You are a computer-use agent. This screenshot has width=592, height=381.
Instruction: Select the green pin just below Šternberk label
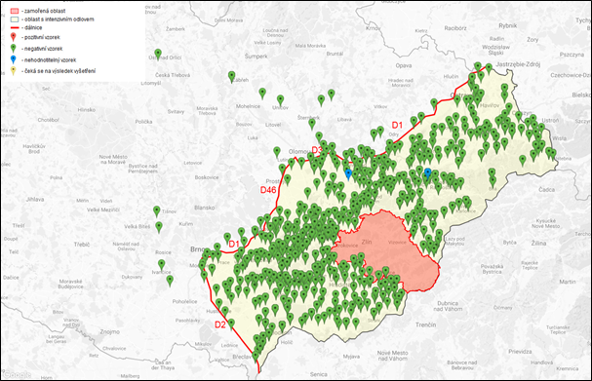(312, 124)
